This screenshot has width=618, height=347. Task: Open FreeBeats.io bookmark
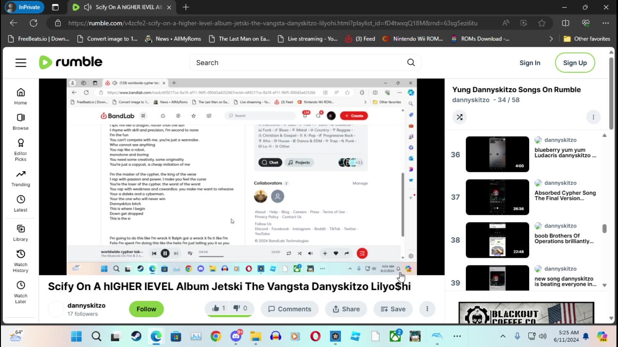click(x=39, y=39)
